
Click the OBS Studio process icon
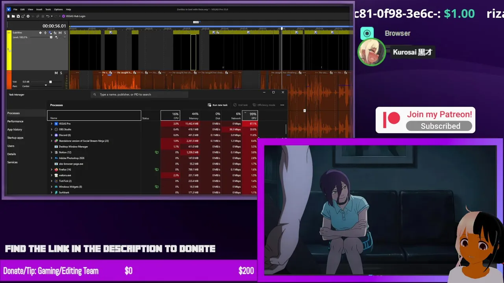coord(56,129)
